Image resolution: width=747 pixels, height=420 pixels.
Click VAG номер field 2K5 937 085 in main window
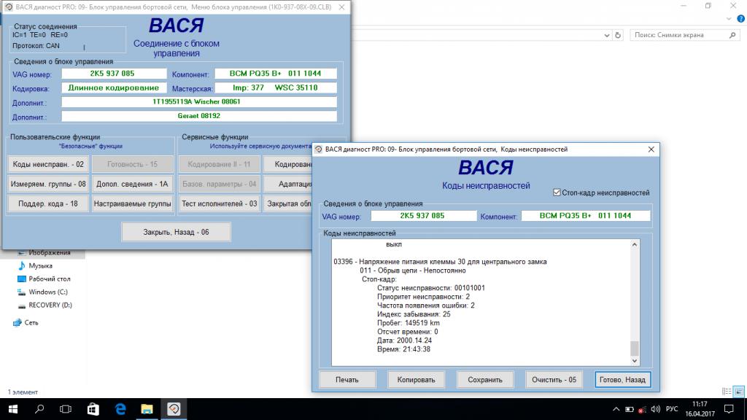114,74
